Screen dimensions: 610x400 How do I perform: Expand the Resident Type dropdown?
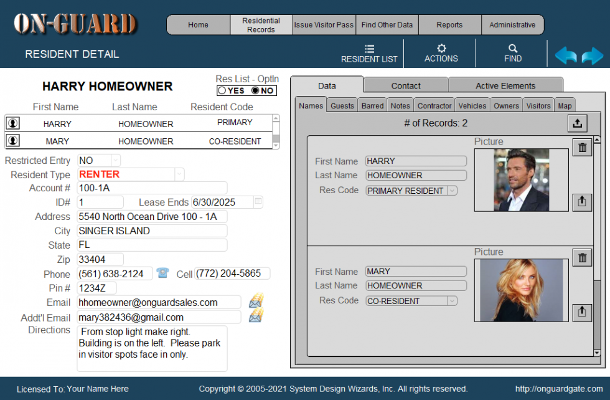(179, 174)
